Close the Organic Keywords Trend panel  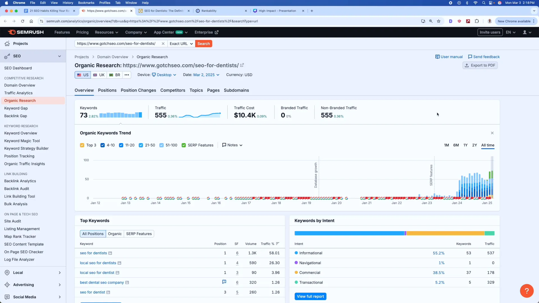tap(492, 133)
